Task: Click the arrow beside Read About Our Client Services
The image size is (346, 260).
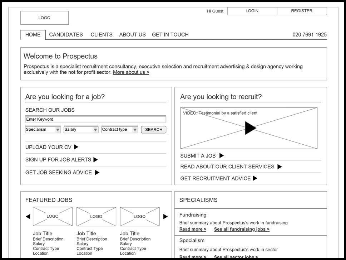Action: point(280,167)
